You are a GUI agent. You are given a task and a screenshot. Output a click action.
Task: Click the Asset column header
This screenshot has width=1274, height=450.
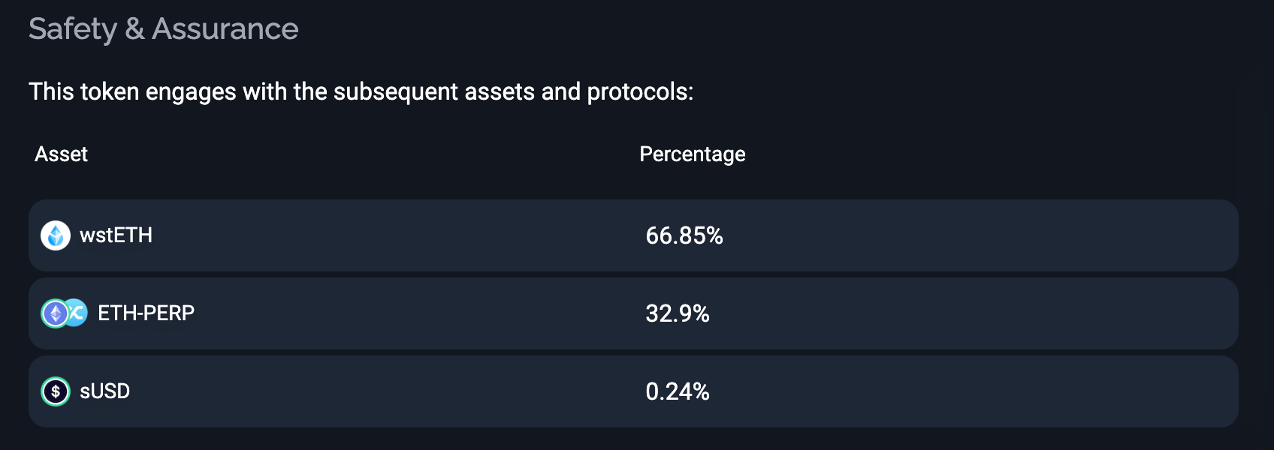[61, 154]
